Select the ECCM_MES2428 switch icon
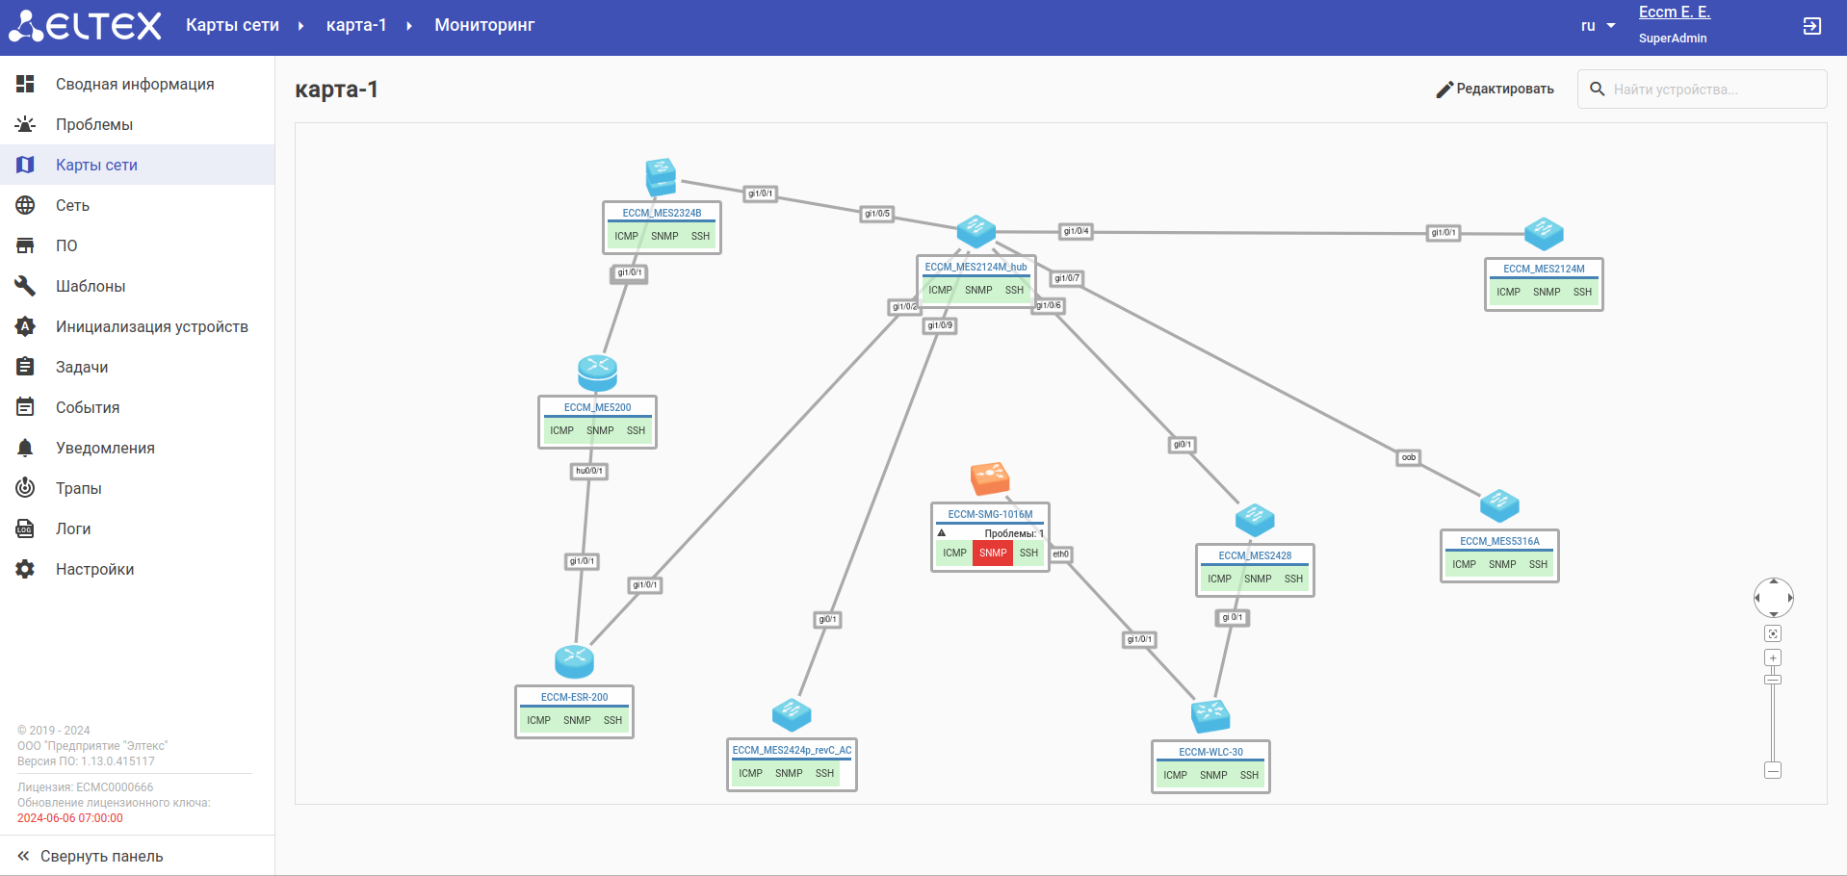The image size is (1847, 876). pos(1255,520)
